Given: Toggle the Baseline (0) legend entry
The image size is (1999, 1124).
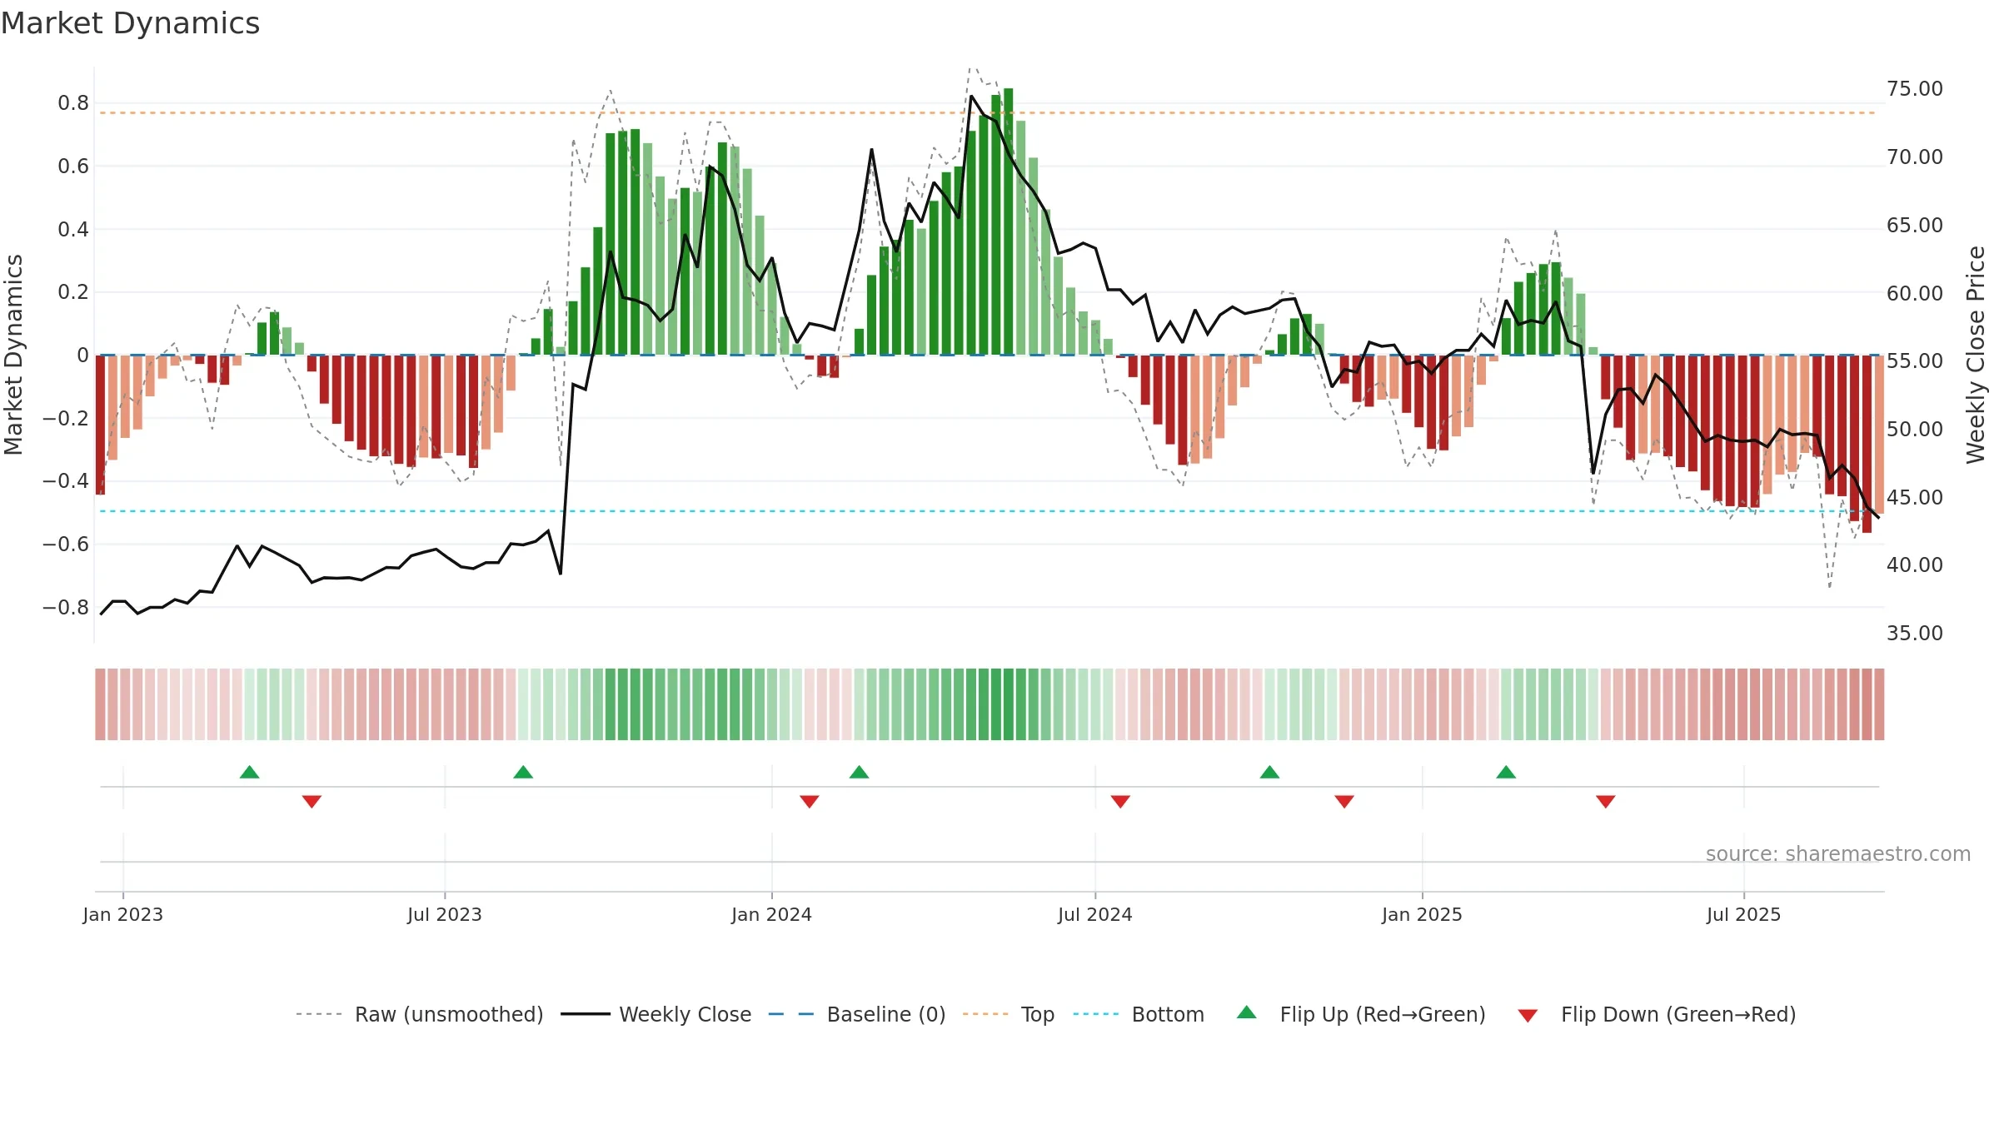Looking at the screenshot, I should pyautogui.click(x=857, y=1014).
